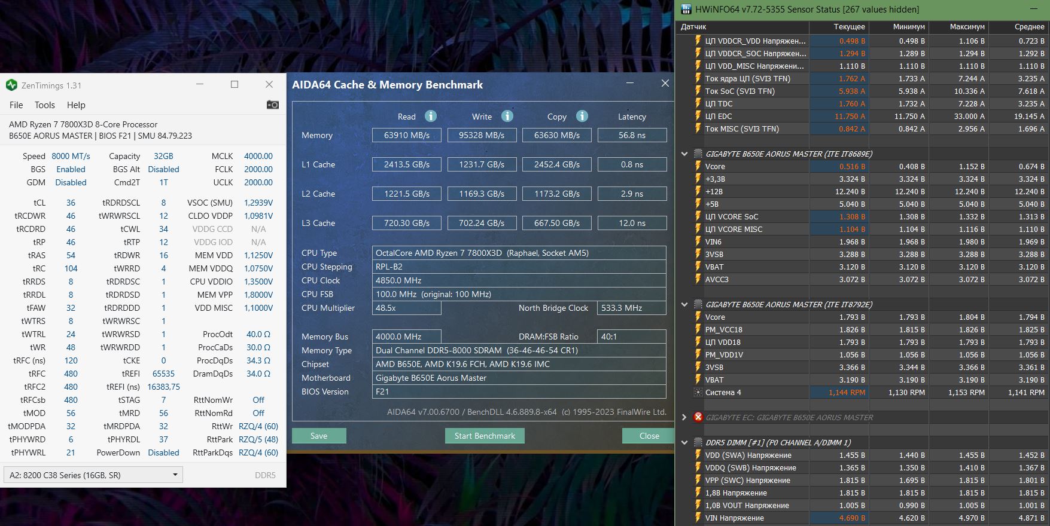Click the HWiNFO64 title bar icon
The height and width of the screenshot is (526, 1050).
pos(686,9)
